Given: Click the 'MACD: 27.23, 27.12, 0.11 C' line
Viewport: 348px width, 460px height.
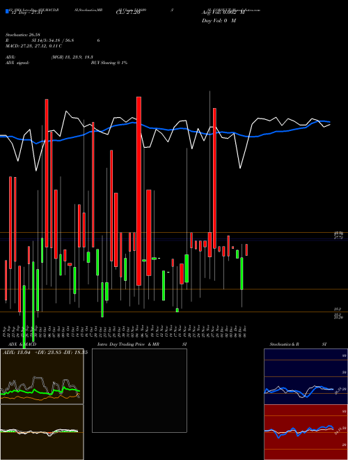Looking at the screenshot, I should click(33, 46).
